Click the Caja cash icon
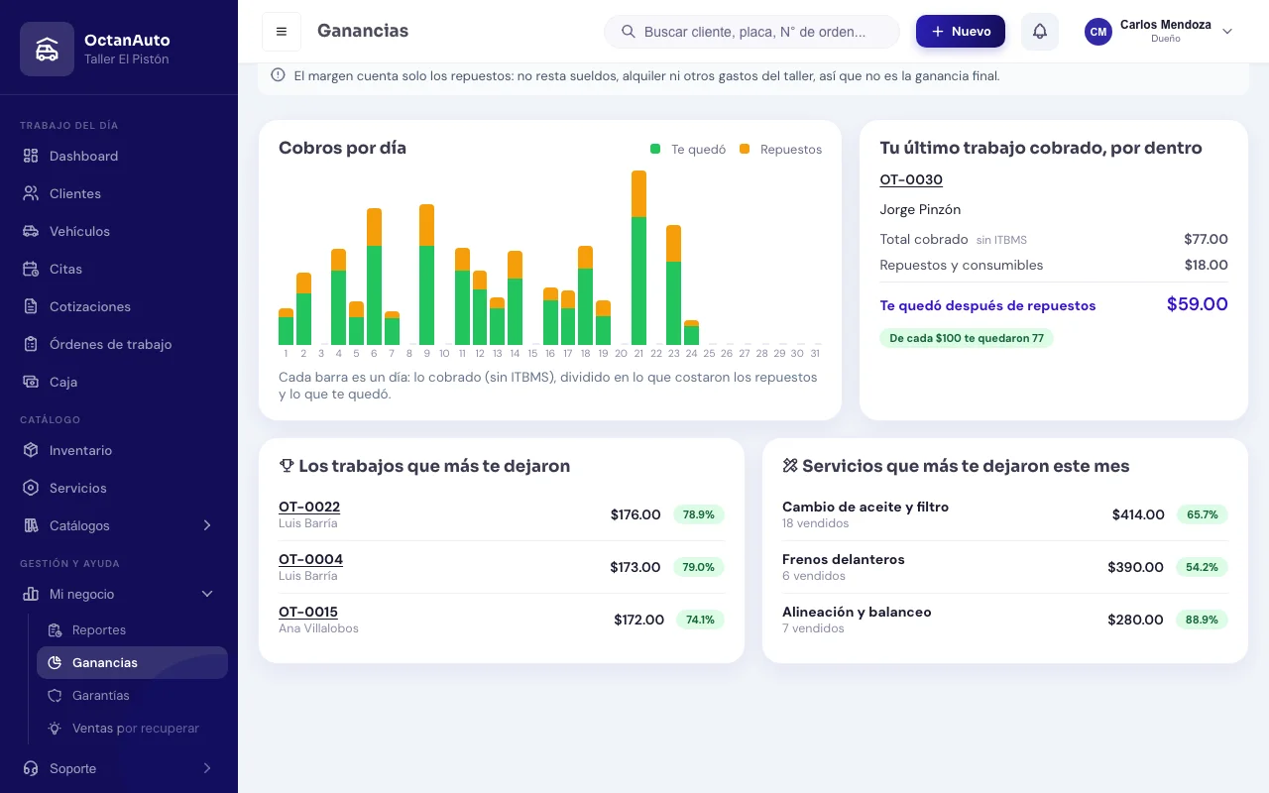The image size is (1269, 793). (x=31, y=382)
